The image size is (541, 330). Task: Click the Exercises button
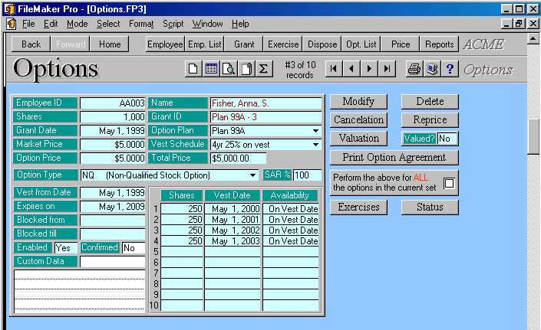click(358, 207)
